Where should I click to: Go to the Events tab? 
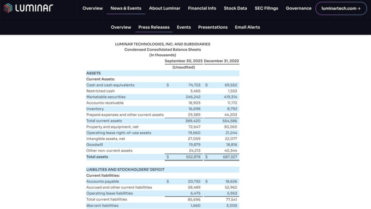pos(183,27)
